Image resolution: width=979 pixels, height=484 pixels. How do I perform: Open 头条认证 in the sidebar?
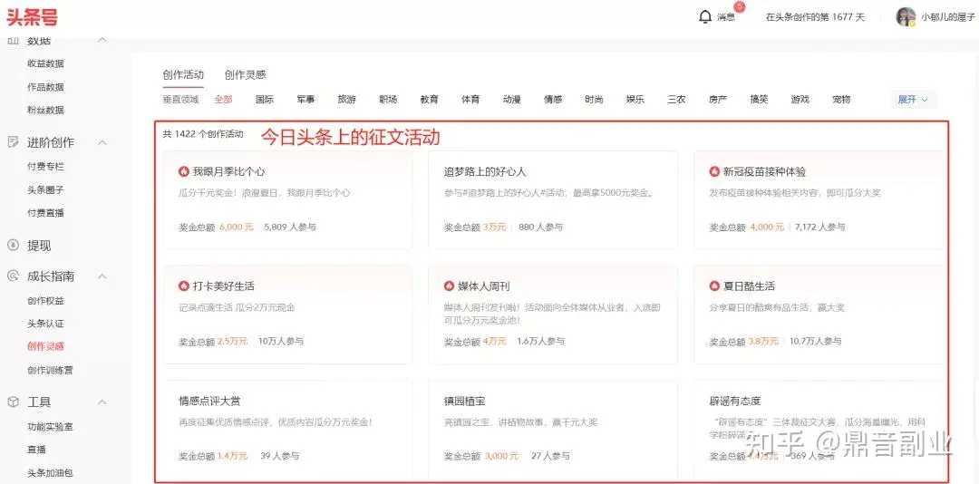pos(45,324)
